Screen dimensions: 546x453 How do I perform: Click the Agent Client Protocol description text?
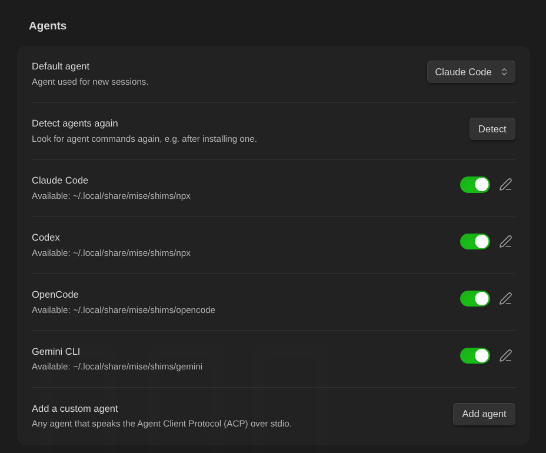(x=162, y=424)
